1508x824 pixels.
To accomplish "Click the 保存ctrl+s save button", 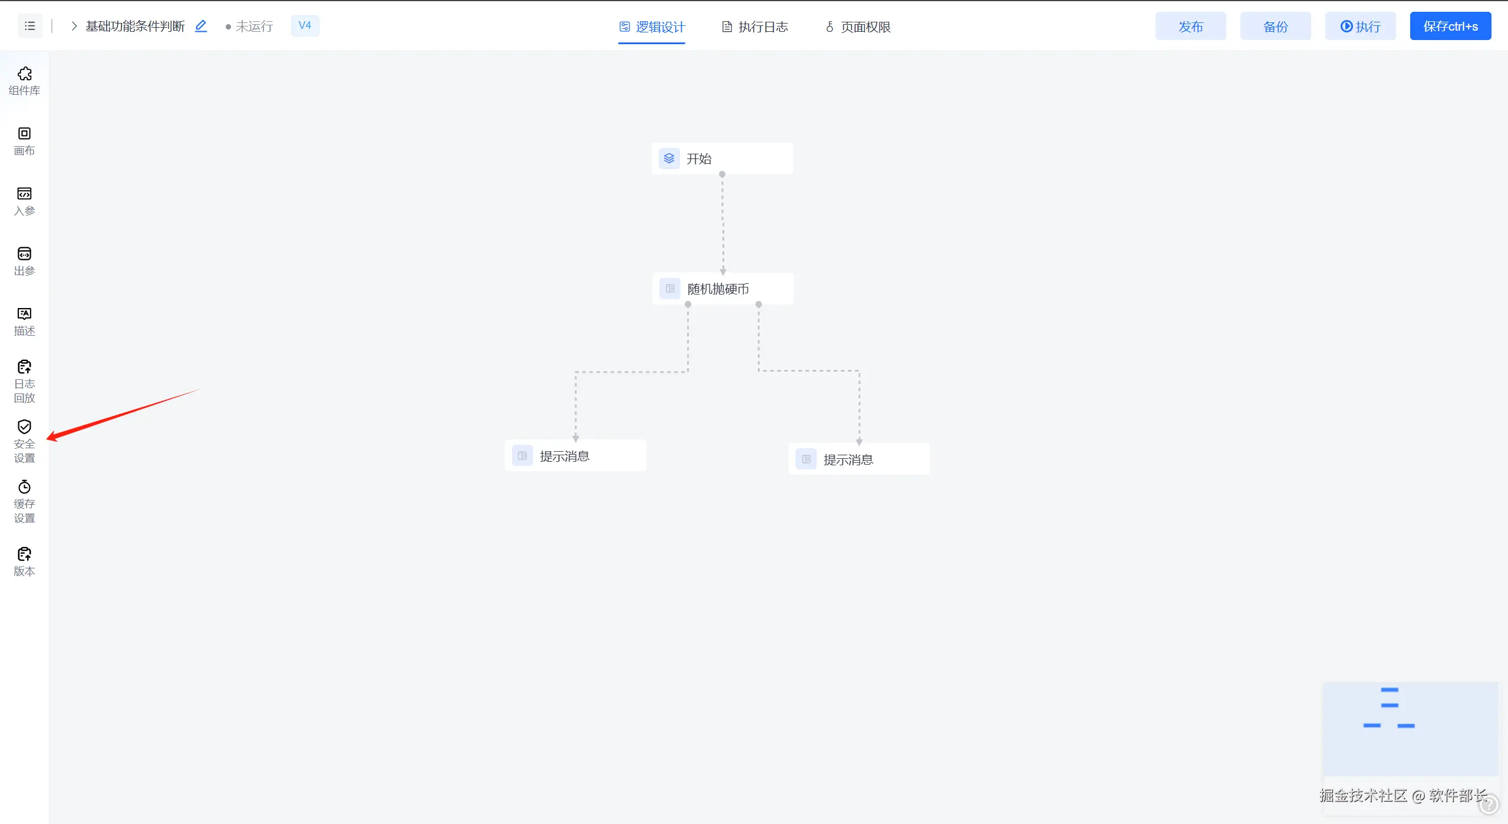I will pos(1450,27).
